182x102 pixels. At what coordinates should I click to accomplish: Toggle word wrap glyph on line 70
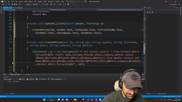pyautogui.click(x=142, y=30)
